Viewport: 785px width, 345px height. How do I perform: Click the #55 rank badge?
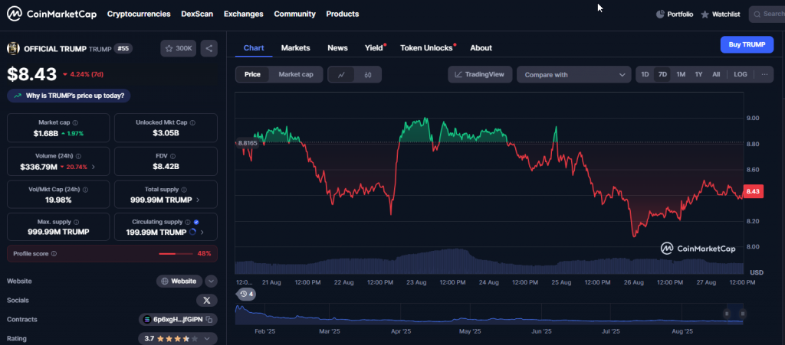(x=123, y=48)
